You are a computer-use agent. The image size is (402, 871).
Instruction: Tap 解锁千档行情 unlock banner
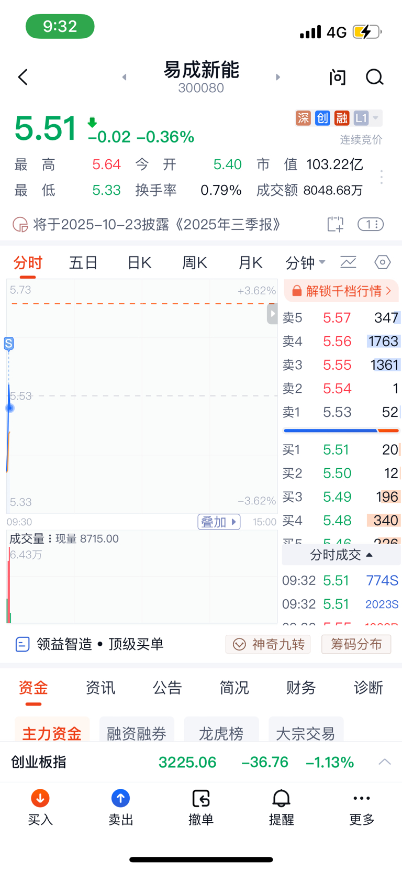pos(341,291)
